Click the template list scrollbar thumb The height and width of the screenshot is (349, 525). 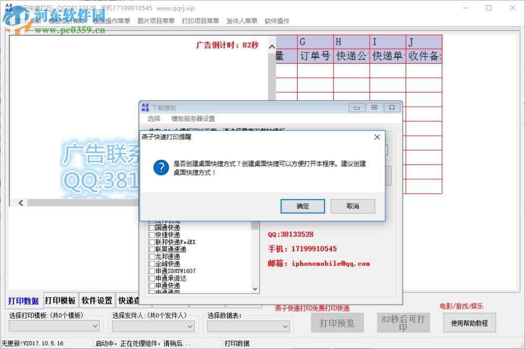[255, 225]
